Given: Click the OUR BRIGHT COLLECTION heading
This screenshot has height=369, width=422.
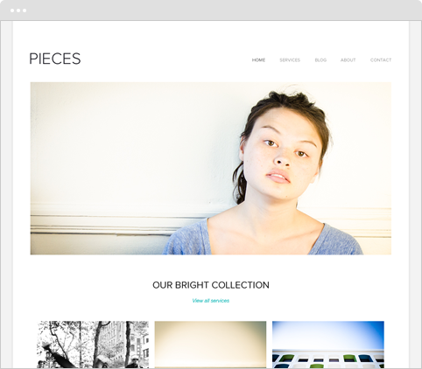Looking at the screenshot, I should click(211, 285).
